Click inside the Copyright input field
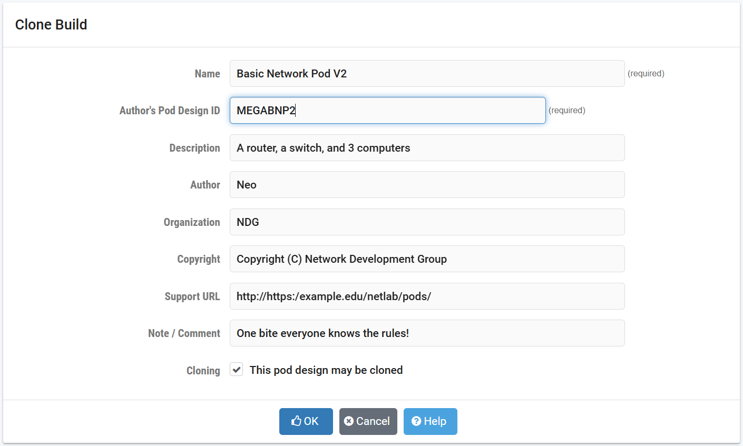743x446 pixels. click(x=427, y=259)
